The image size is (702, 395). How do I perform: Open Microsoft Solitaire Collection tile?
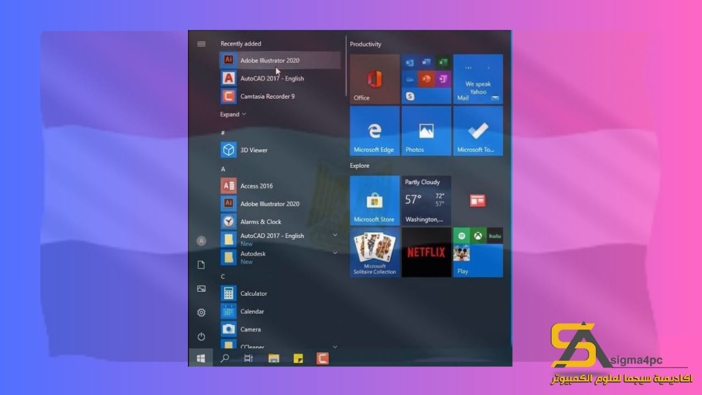(375, 252)
